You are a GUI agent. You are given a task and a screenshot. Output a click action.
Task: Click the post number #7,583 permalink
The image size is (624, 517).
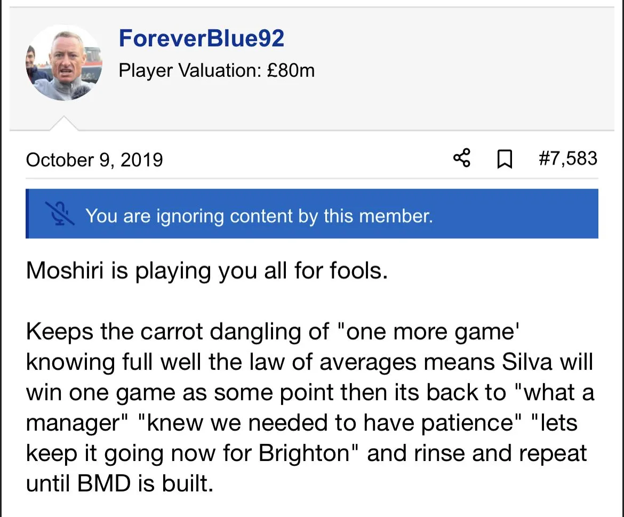pyautogui.click(x=567, y=158)
